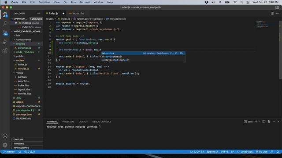Select DeviceMotionEvent autocomplete suggestion
Screen dimensions: 282x158
pyautogui.click(x=143, y=60)
